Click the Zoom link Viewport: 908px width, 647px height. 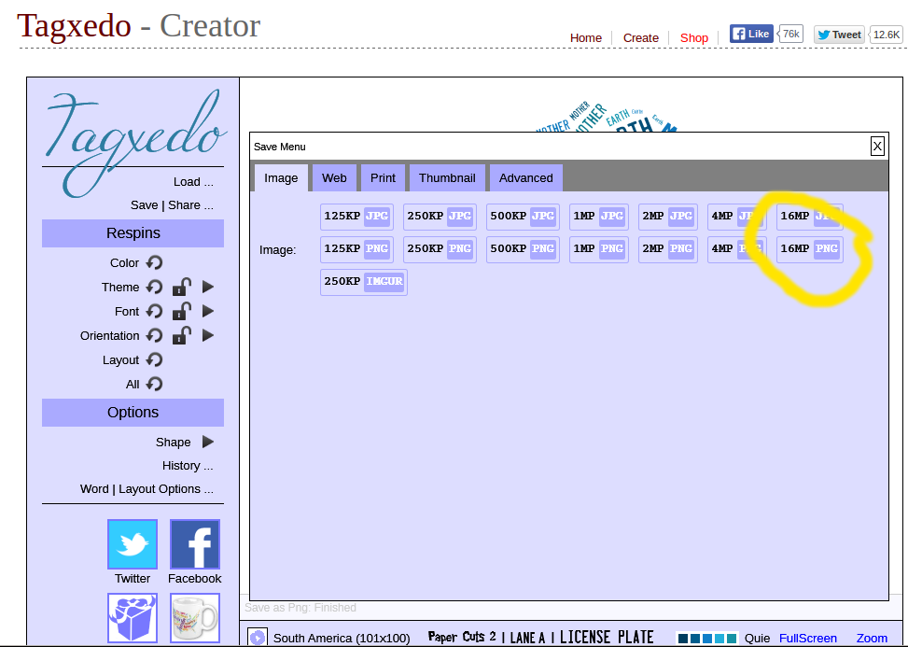[872, 639]
